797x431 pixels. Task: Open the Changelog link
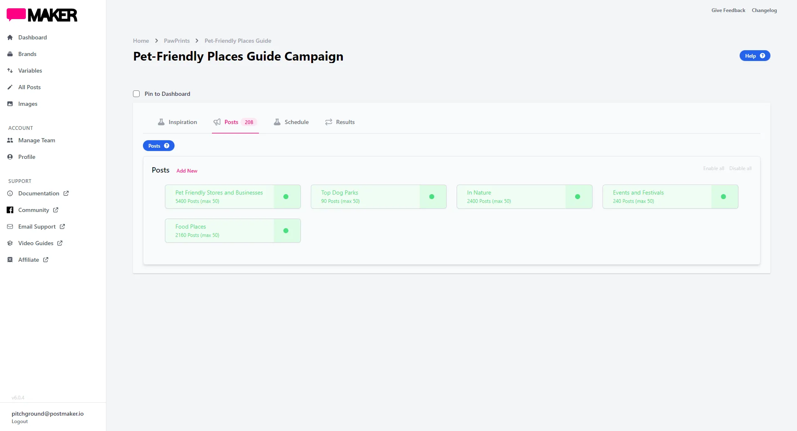764,10
